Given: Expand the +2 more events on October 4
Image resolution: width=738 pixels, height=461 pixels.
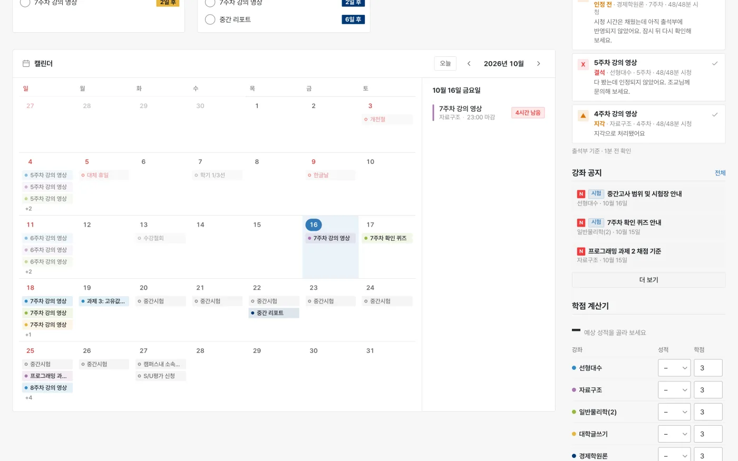Looking at the screenshot, I should [x=28, y=209].
